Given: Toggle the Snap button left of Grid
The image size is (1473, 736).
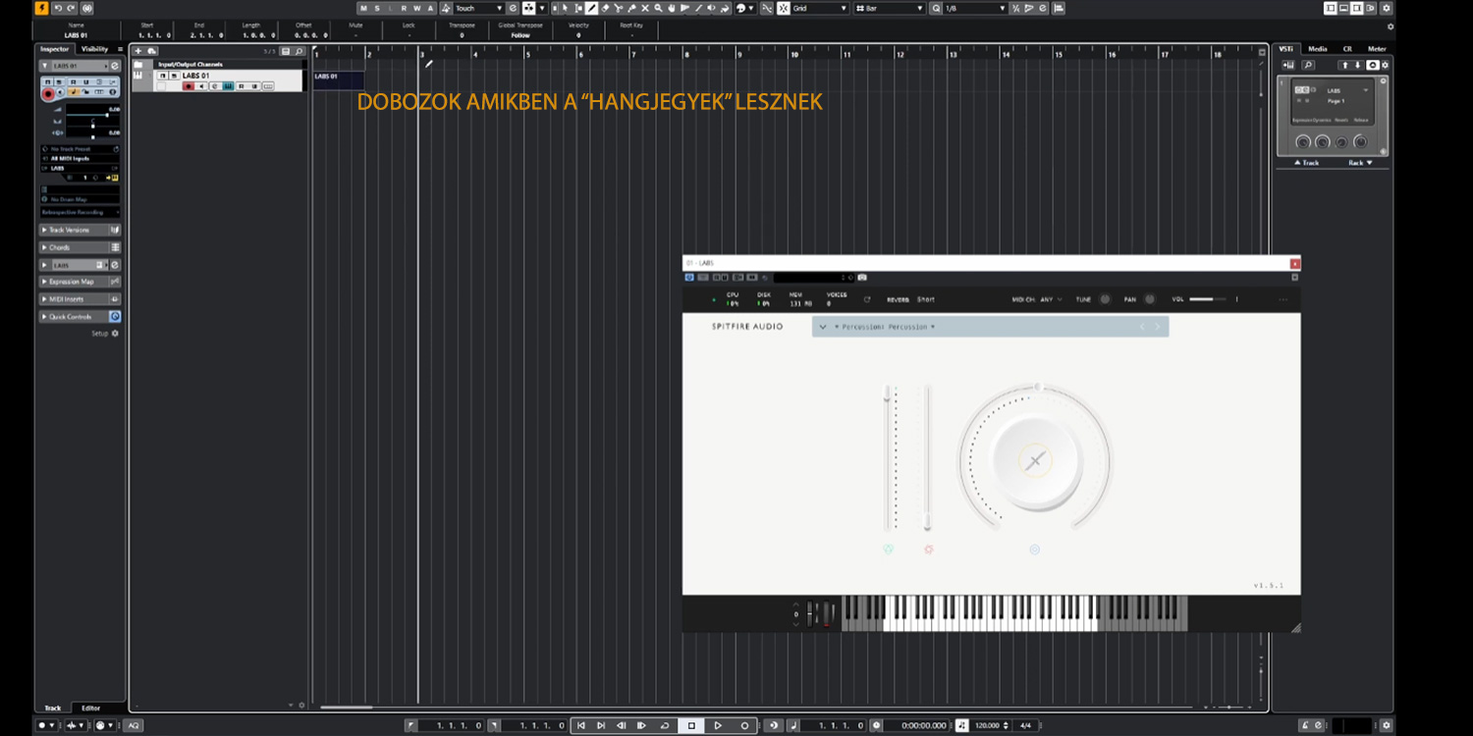Looking at the screenshot, I should (x=784, y=8).
